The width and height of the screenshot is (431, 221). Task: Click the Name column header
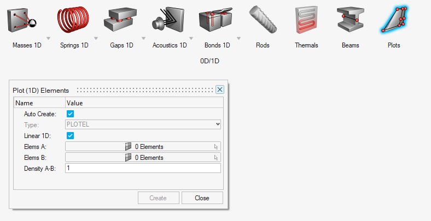click(x=39, y=103)
